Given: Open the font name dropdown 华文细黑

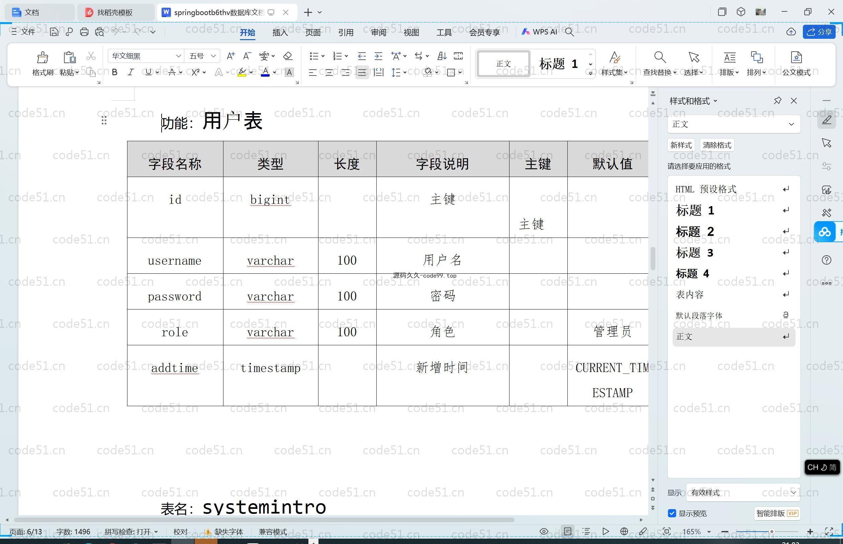Looking at the screenshot, I should point(178,56).
